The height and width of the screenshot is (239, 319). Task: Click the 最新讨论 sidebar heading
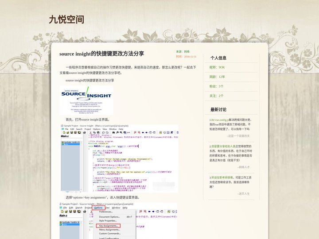point(218,110)
